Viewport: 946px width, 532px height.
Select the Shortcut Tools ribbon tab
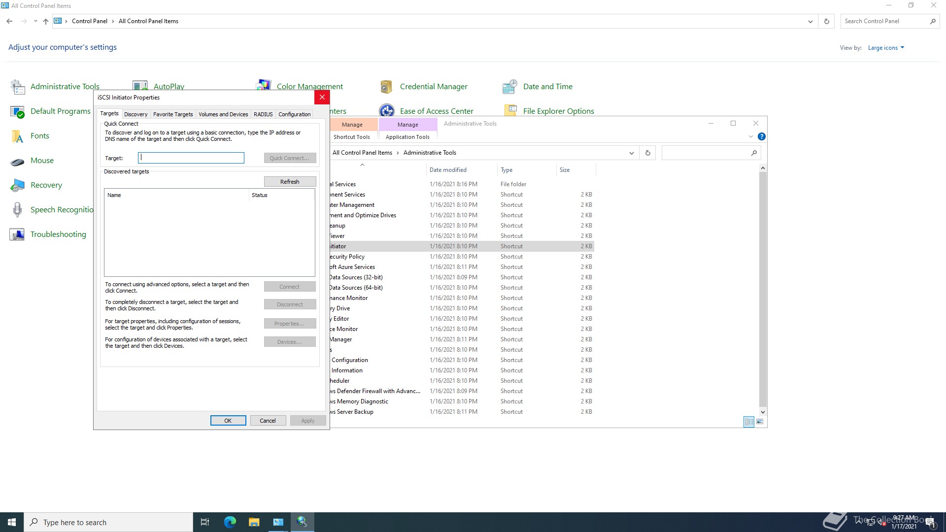351,137
